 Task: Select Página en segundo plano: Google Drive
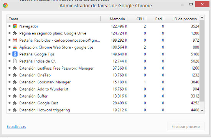(x=103, y=33)
